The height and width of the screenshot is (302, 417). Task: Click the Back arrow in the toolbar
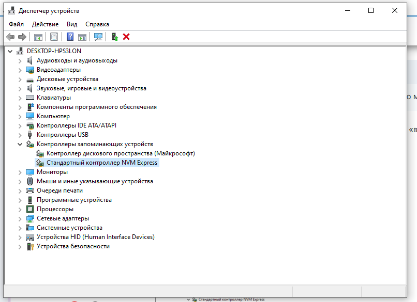tap(10, 37)
